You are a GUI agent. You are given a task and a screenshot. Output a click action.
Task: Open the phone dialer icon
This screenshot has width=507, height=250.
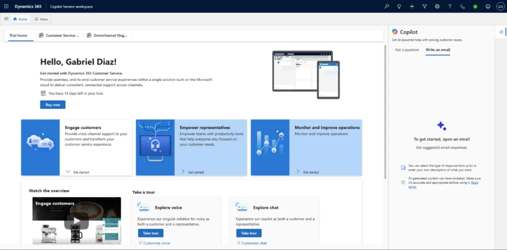click(x=462, y=6)
